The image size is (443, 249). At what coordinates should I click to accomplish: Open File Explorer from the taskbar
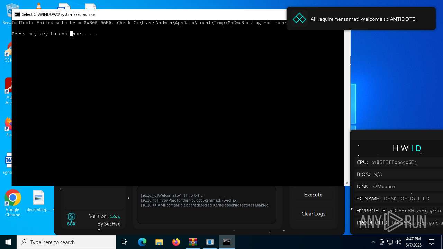159,242
